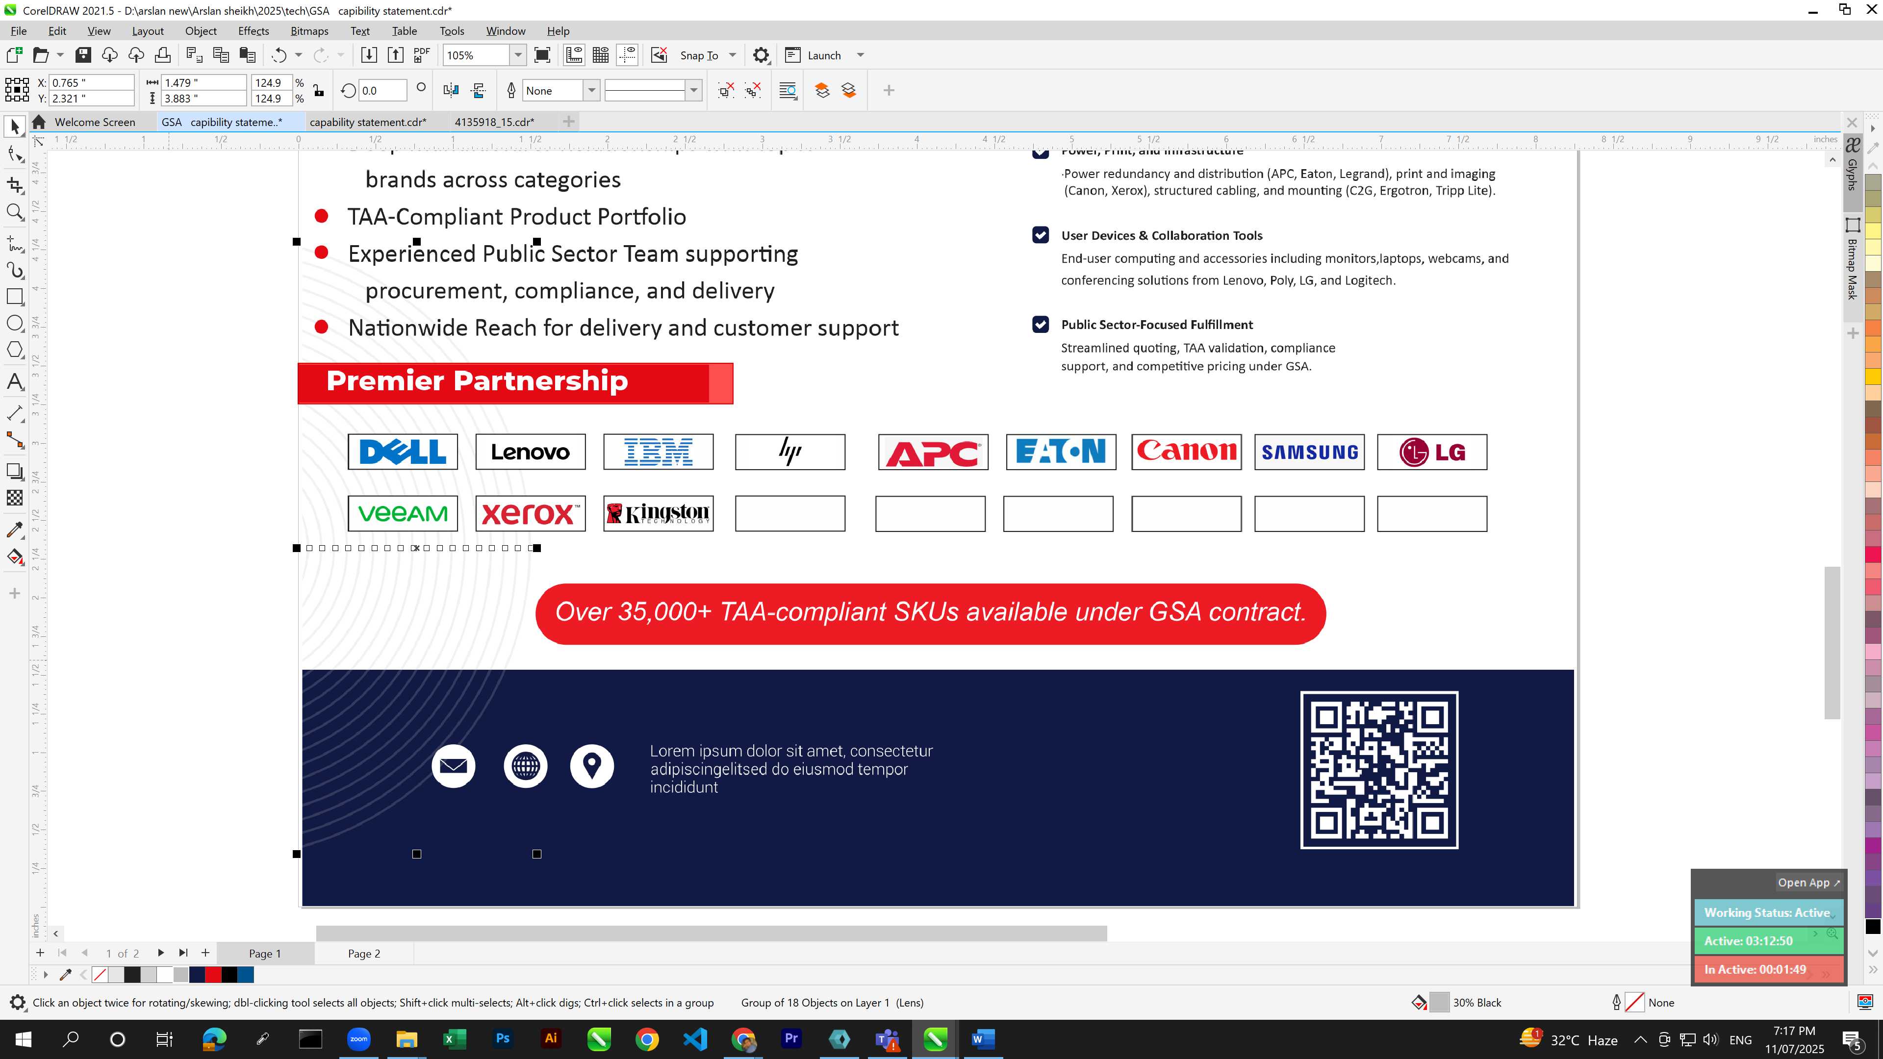Switch to 4135918_15.cdr tab
This screenshot has width=1883, height=1059.
tap(494, 122)
